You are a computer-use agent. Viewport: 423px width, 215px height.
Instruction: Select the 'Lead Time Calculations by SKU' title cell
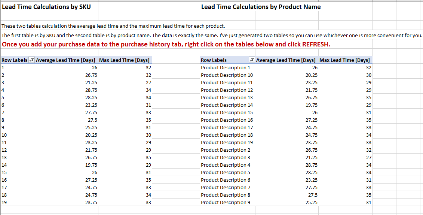coord(46,7)
